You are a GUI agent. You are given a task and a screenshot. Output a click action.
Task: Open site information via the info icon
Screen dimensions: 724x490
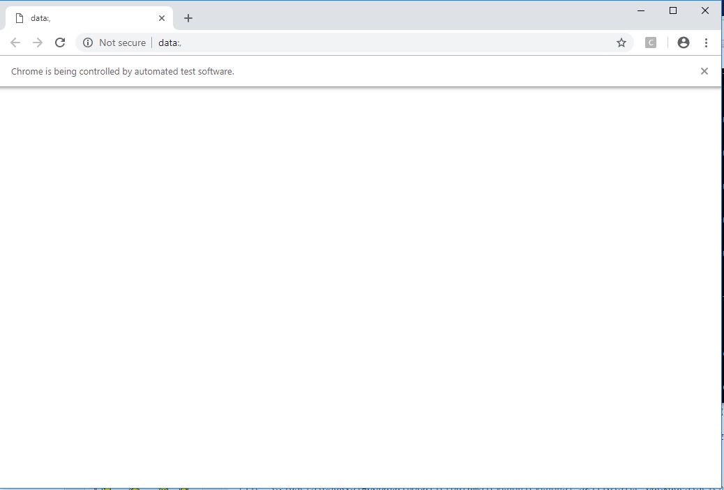[88, 43]
